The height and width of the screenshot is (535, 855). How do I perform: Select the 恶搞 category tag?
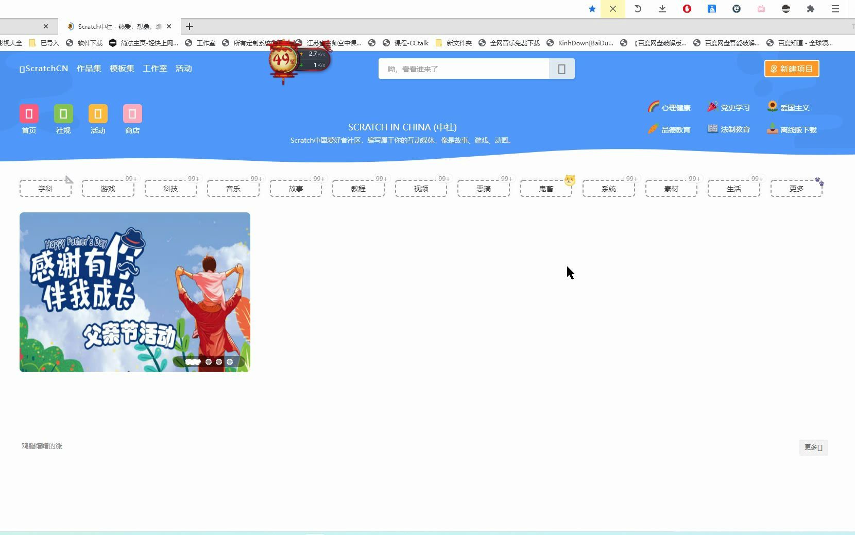[x=484, y=189]
